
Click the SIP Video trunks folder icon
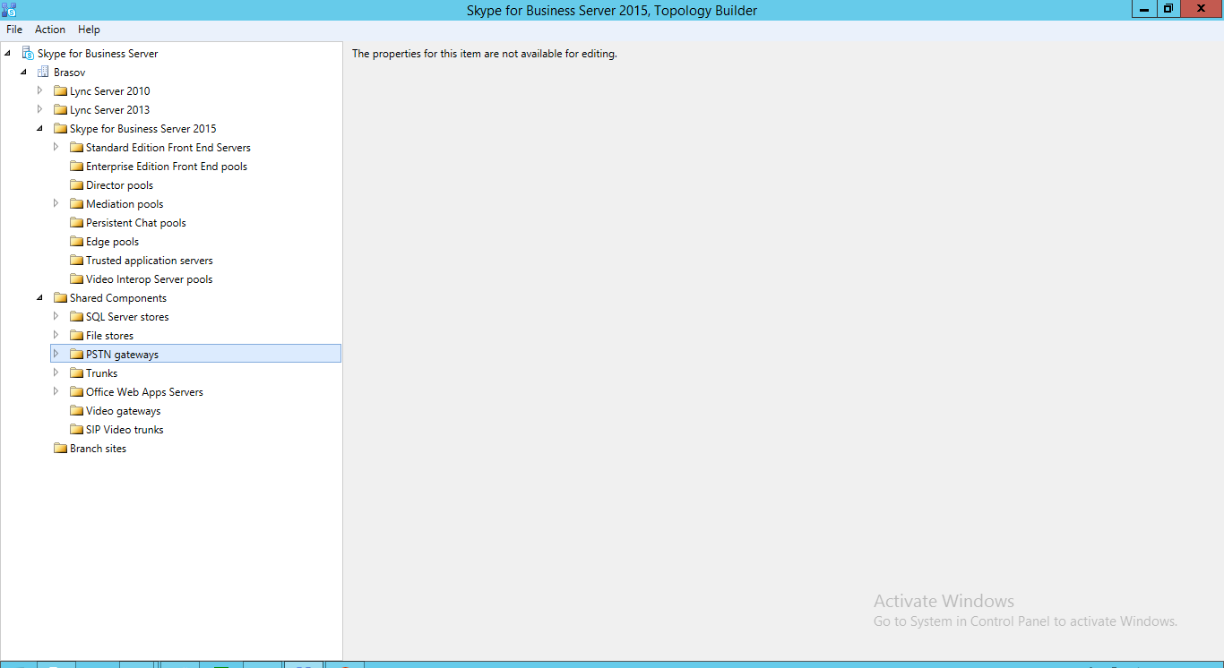(76, 430)
